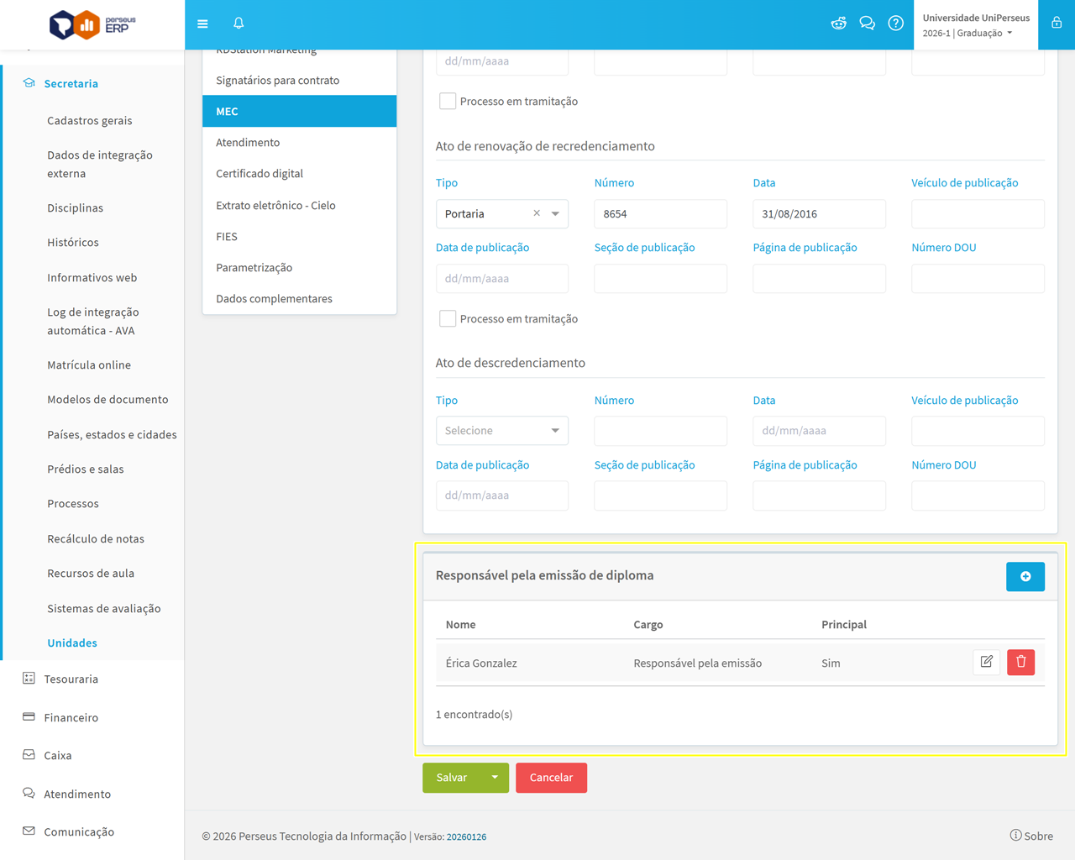Toggle the topmost Processo em tramitação checkbox
Viewport: 1075px width, 860px height.
coord(448,102)
